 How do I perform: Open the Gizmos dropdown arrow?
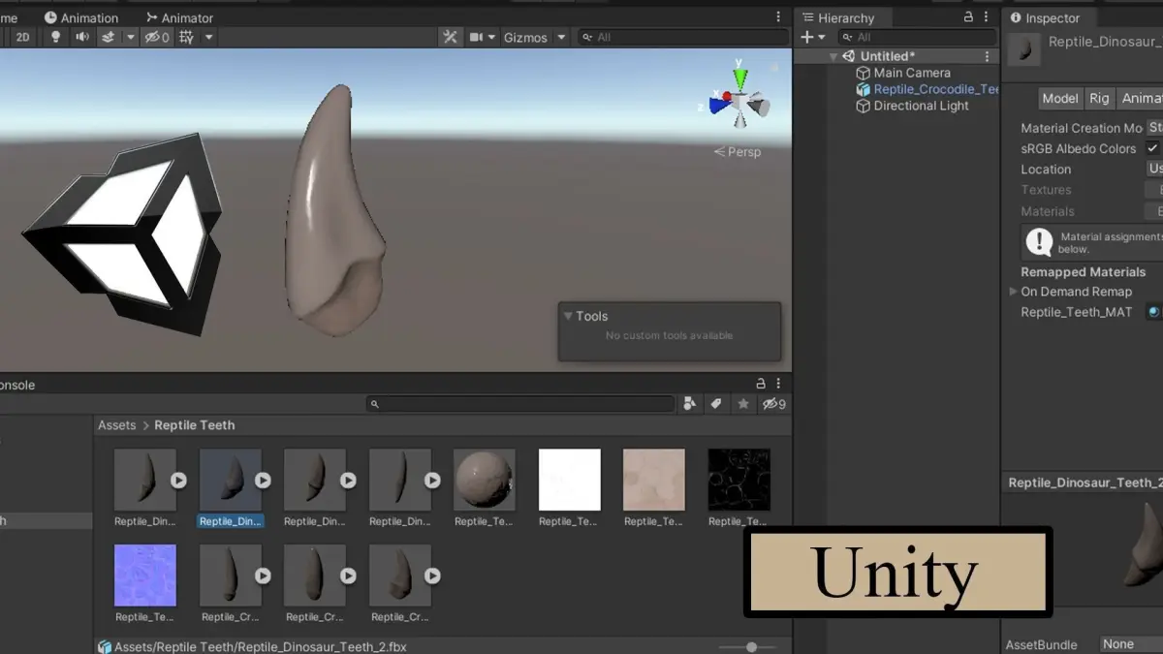[561, 37]
